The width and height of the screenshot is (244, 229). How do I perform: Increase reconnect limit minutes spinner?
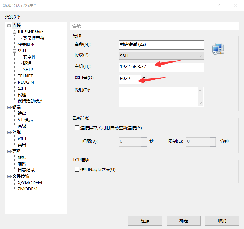point(213,140)
